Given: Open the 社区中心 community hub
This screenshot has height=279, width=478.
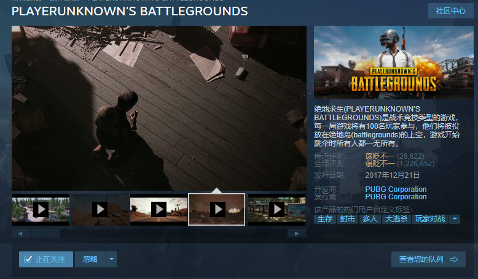Looking at the screenshot, I should tap(450, 11).
